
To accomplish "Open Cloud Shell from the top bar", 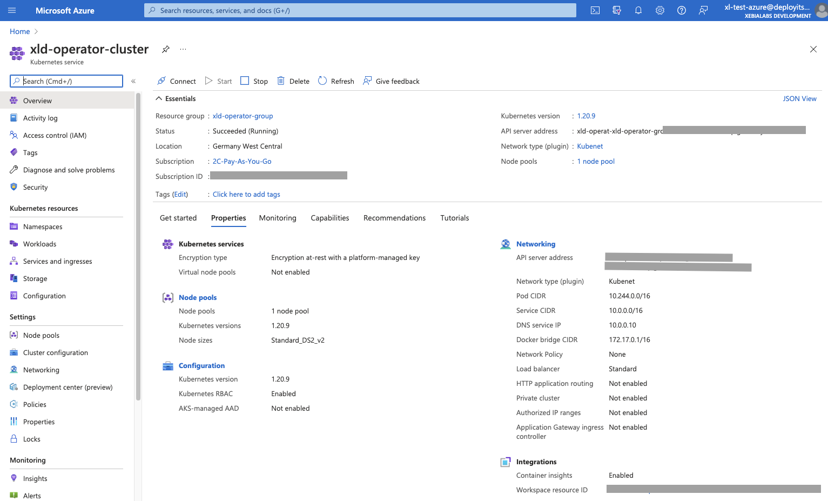I will click(595, 10).
